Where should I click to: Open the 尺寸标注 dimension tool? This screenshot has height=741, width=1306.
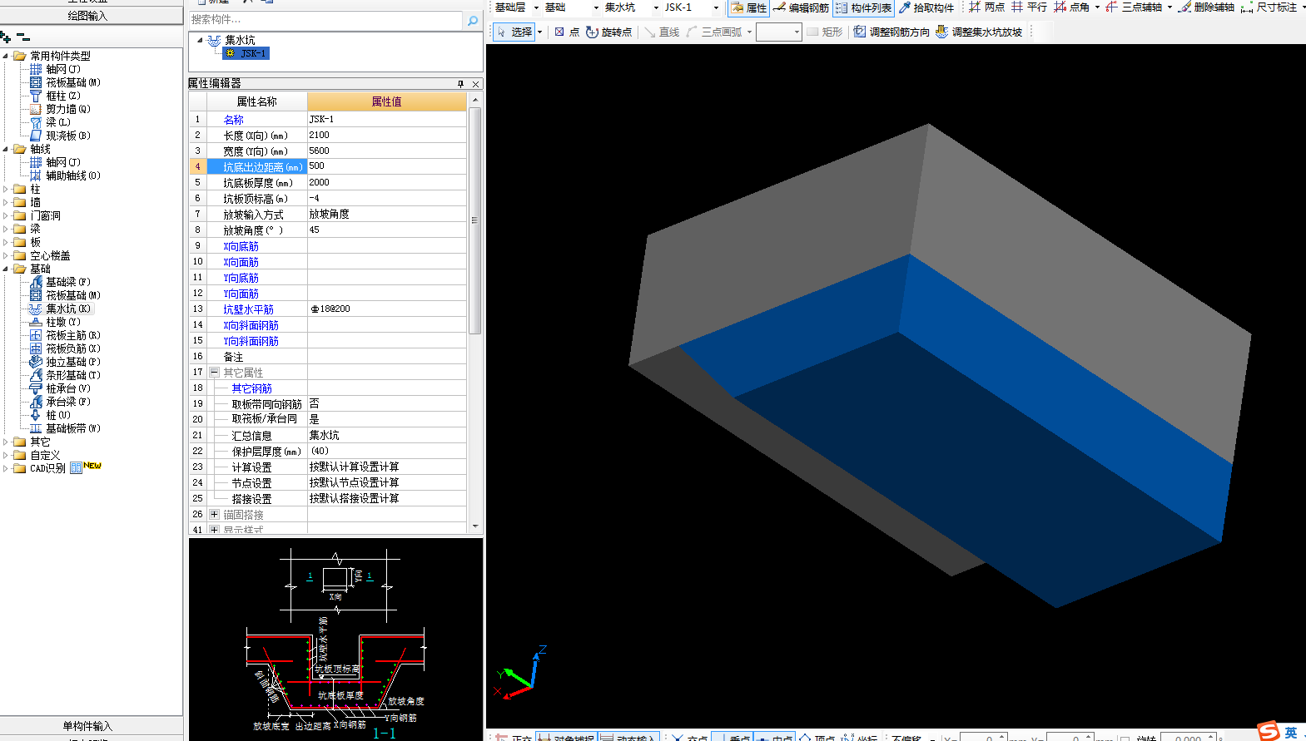click(1269, 7)
